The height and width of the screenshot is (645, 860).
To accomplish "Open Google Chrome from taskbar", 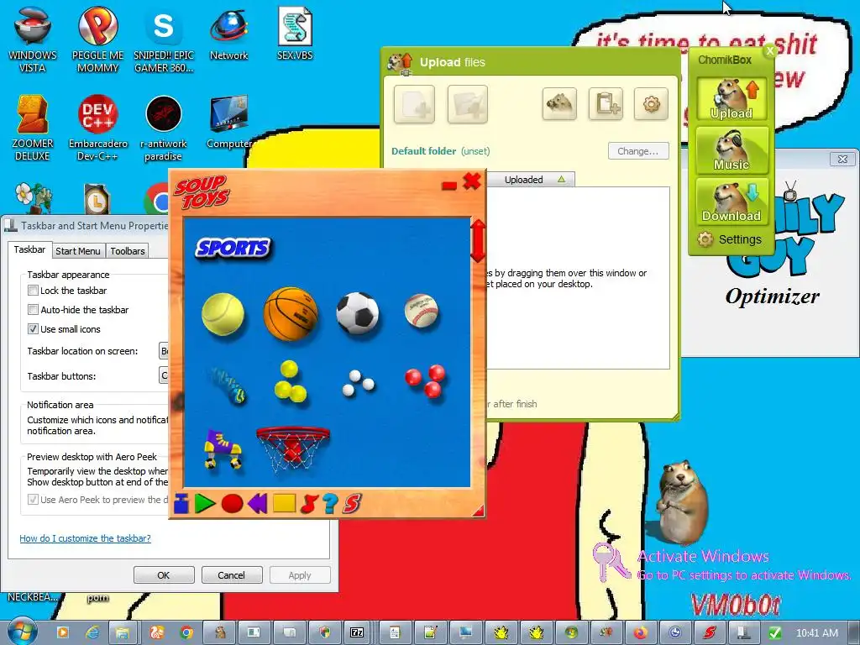I will point(186,633).
